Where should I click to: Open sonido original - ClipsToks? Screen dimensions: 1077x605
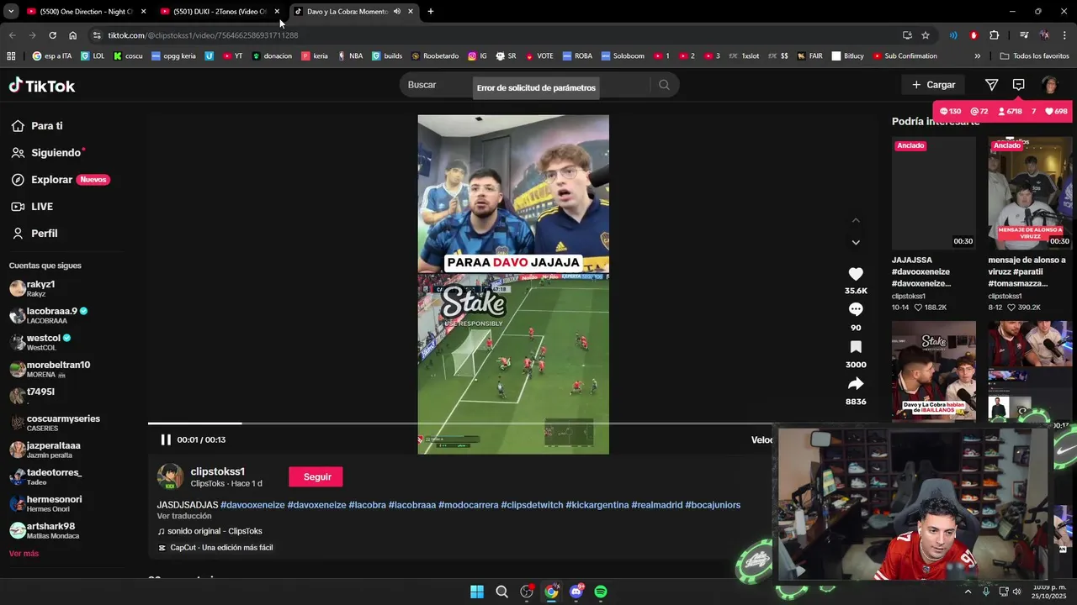pyautogui.click(x=215, y=531)
